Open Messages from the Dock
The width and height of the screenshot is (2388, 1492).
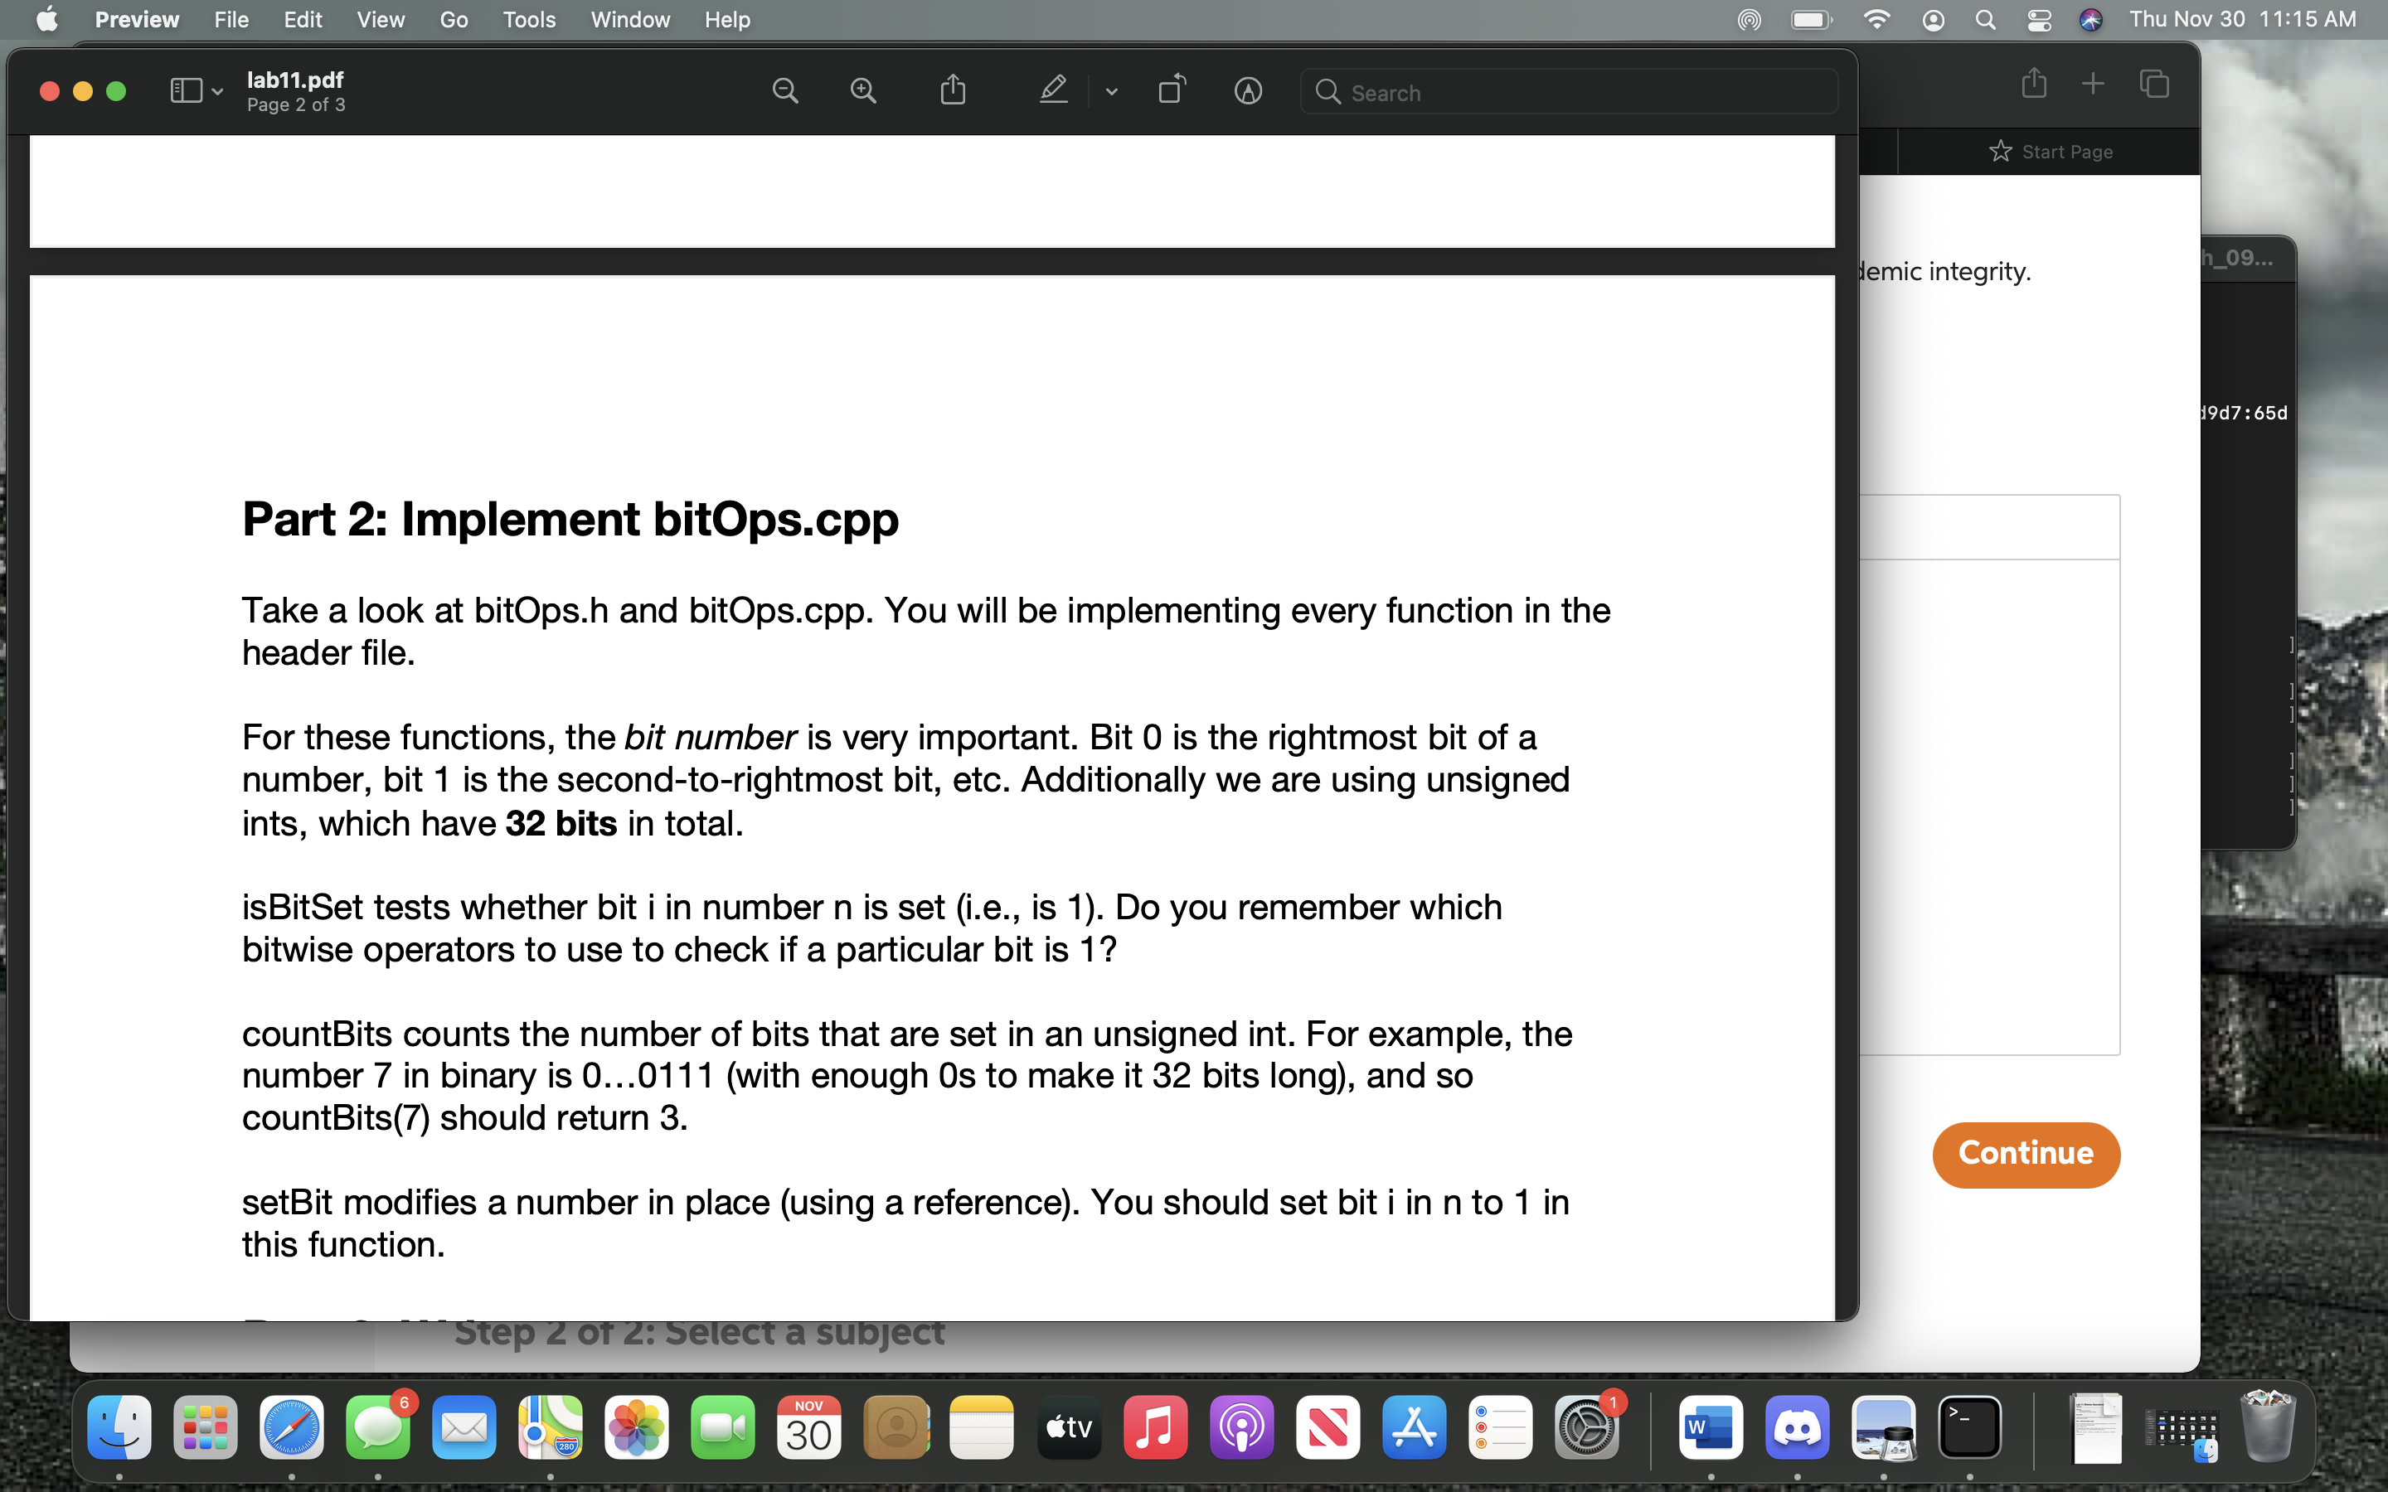coord(378,1427)
